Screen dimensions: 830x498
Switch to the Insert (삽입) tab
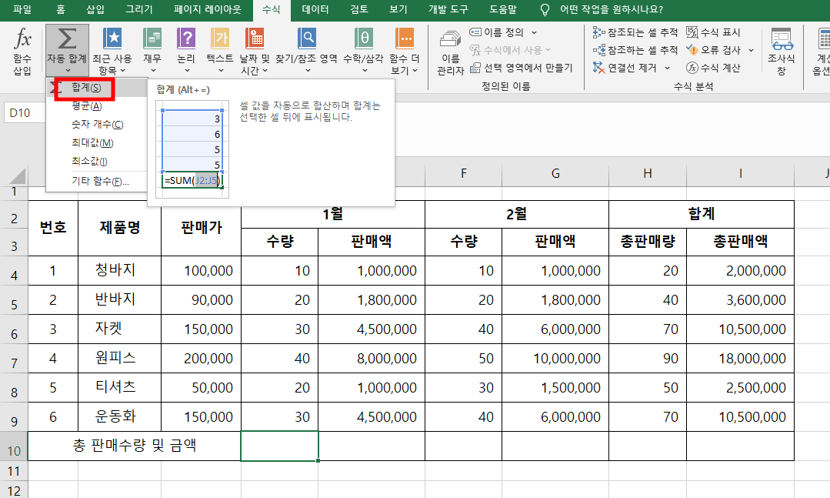click(x=95, y=9)
